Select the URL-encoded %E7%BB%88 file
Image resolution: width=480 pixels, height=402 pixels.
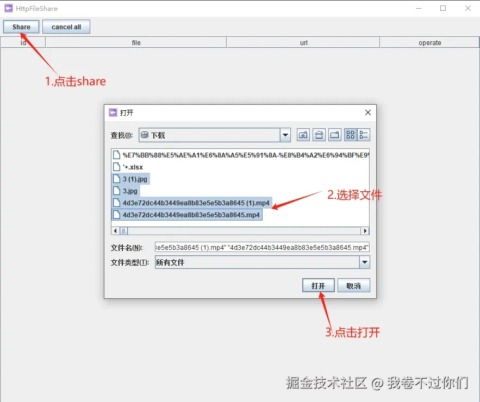(241, 155)
